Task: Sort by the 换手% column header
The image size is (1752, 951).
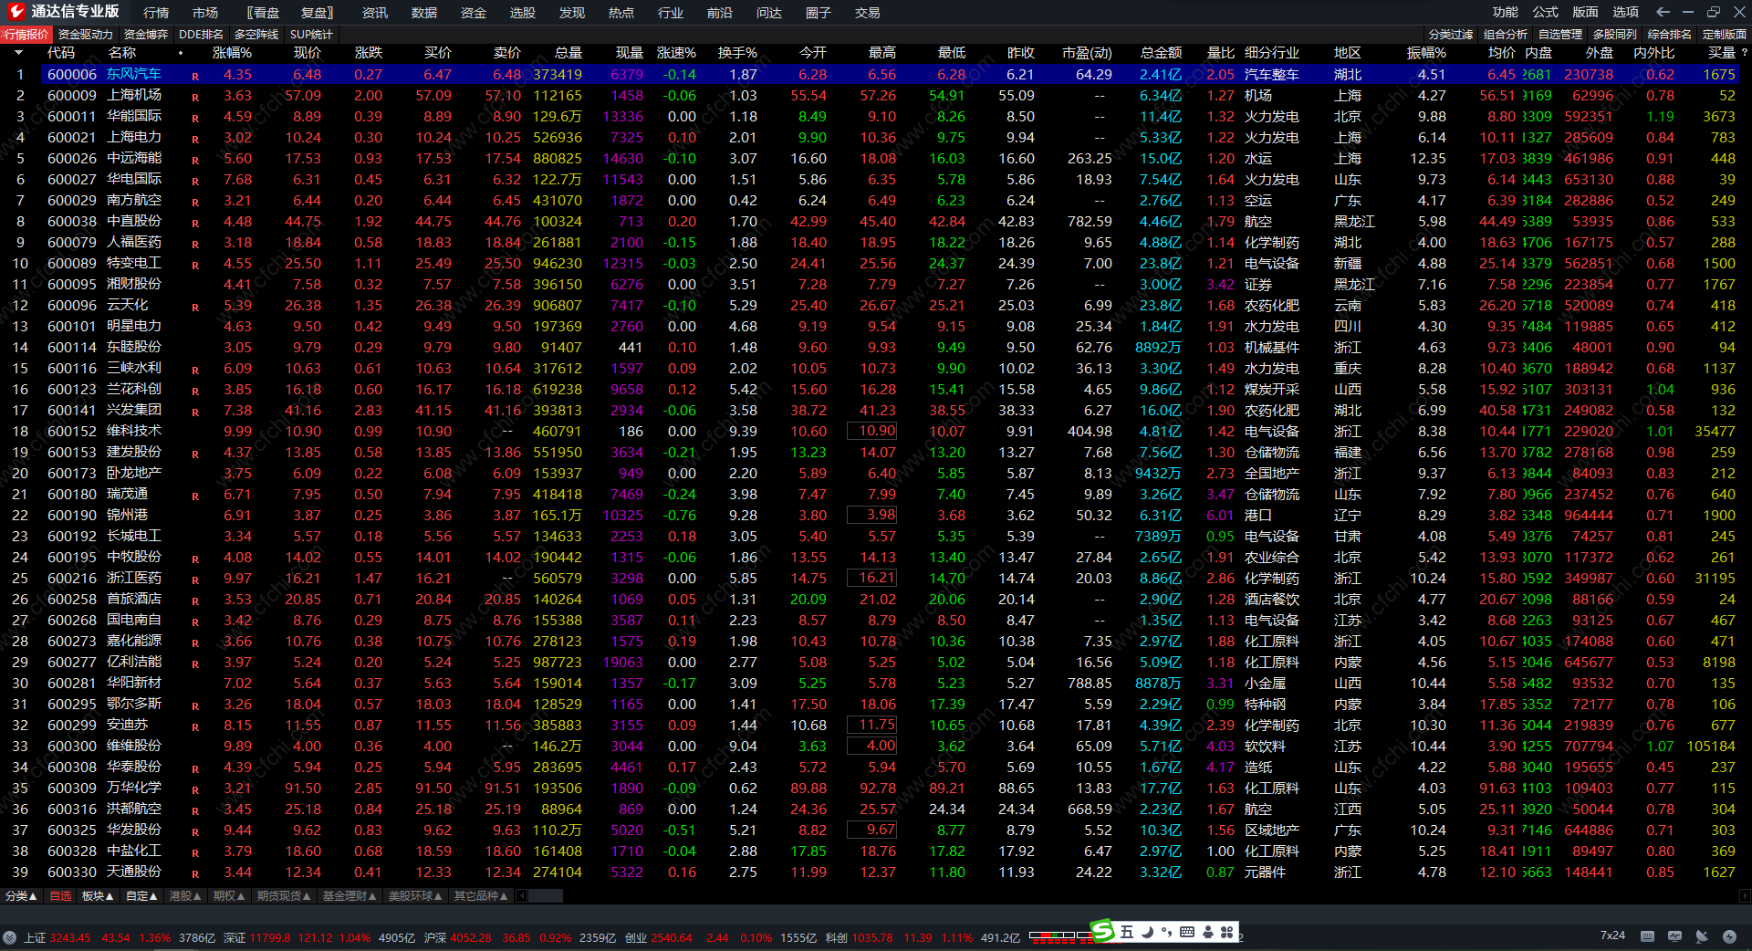Action: [x=737, y=53]
